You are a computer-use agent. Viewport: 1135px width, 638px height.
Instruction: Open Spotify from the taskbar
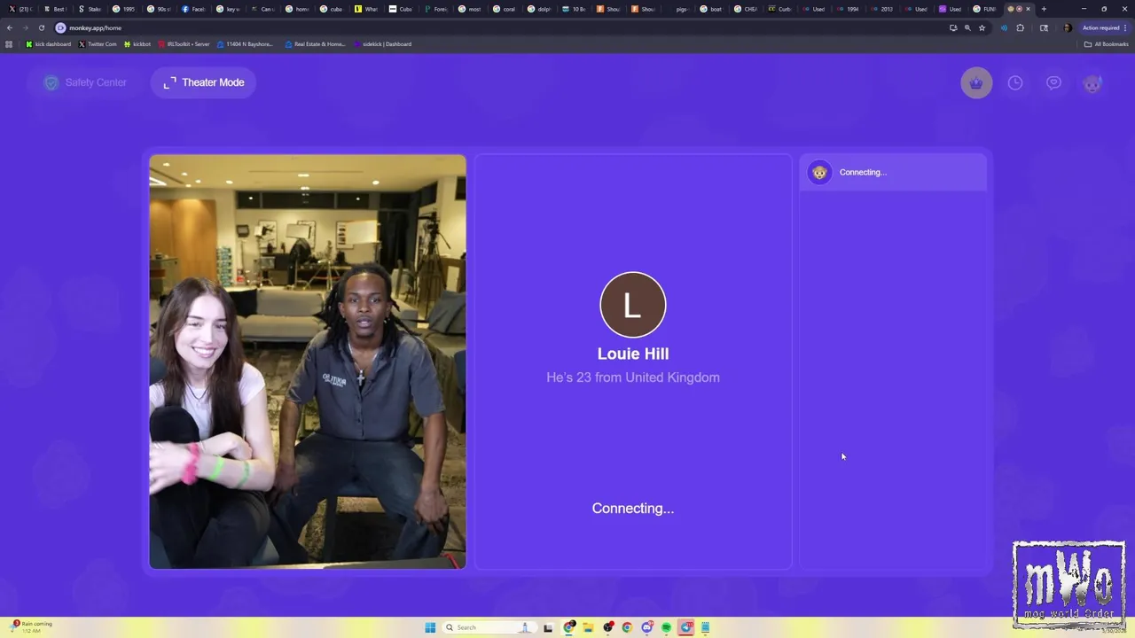pyautogui.click(x=666, y=627)
